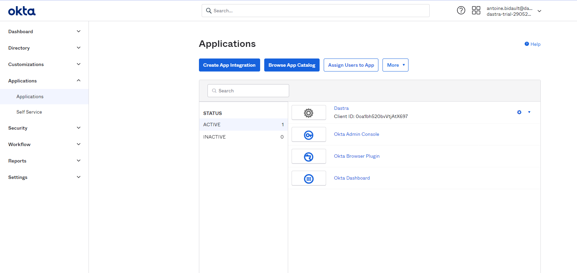Image resolution: width=577 pixels, height=273 pixels.
Task: Focus the global Search field
Action: tap(316, 11)
